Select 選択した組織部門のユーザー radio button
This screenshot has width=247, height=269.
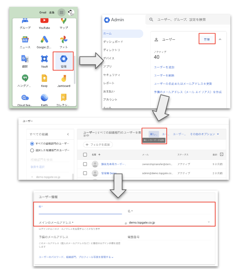click(32, 150)
